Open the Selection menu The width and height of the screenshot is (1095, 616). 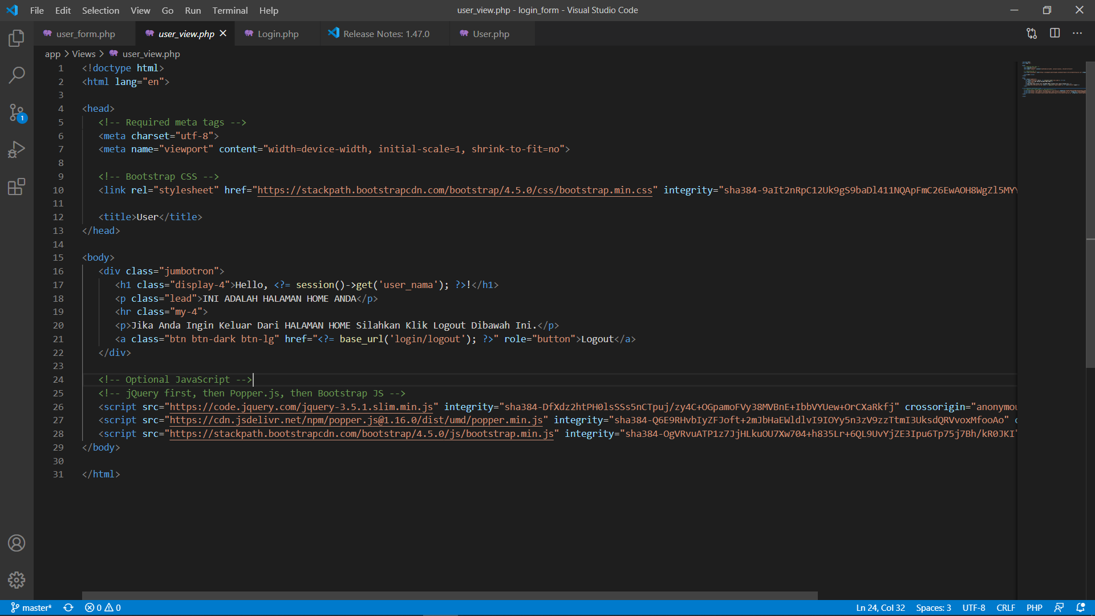(x=100, y=10)
